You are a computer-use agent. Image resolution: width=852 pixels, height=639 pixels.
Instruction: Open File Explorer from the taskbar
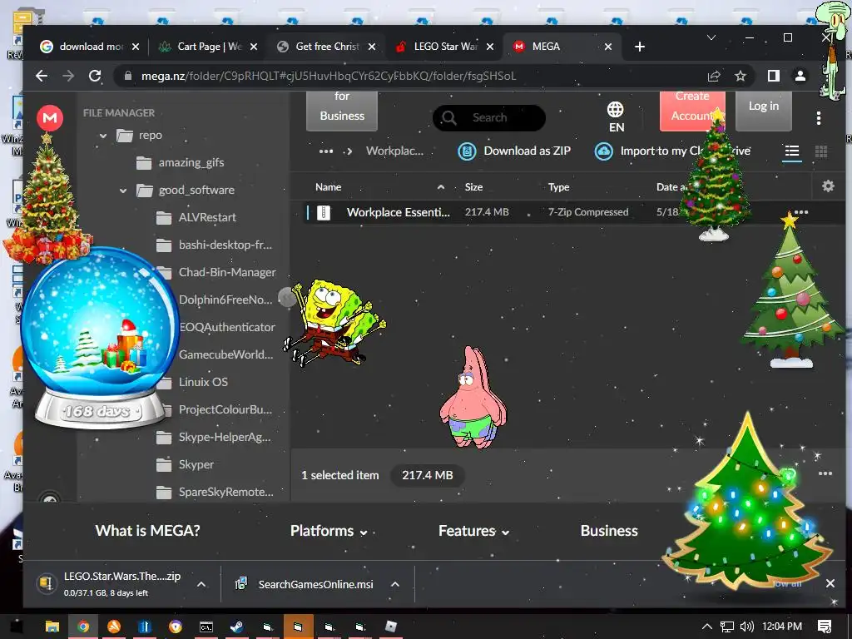pos(52,627)
